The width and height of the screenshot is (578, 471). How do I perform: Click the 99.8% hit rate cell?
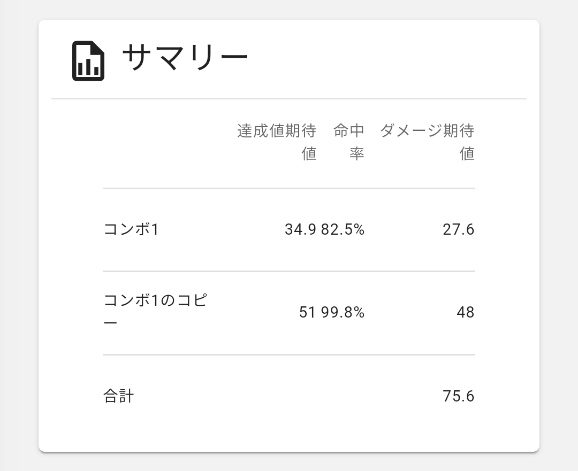343,313
